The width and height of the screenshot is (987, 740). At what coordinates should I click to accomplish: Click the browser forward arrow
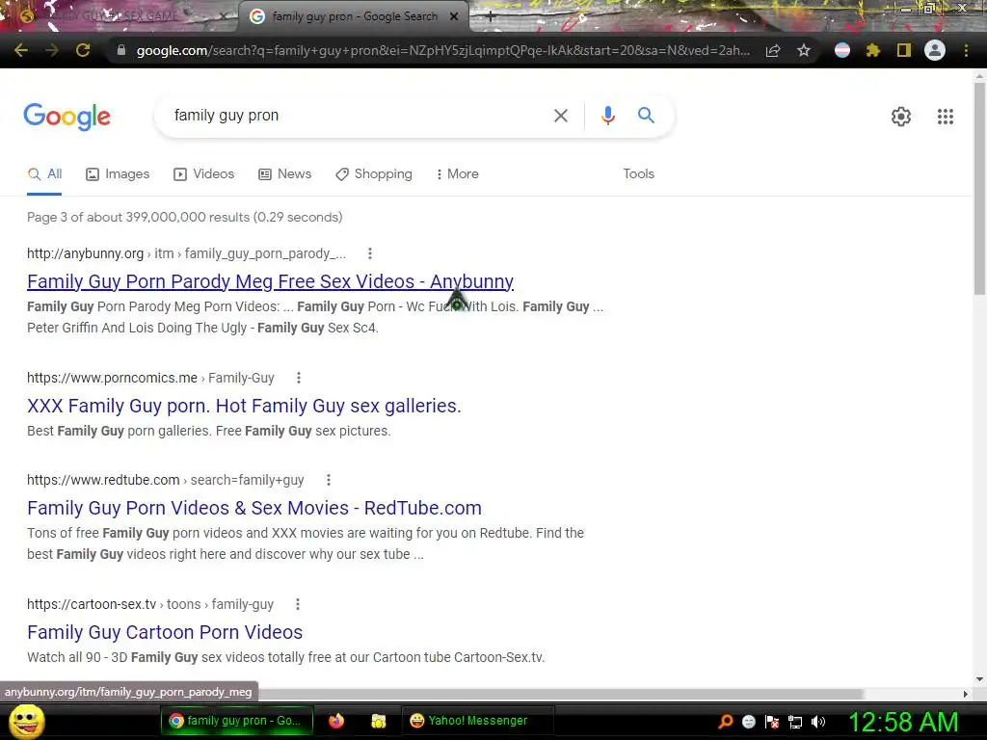(x=52, y=50)
